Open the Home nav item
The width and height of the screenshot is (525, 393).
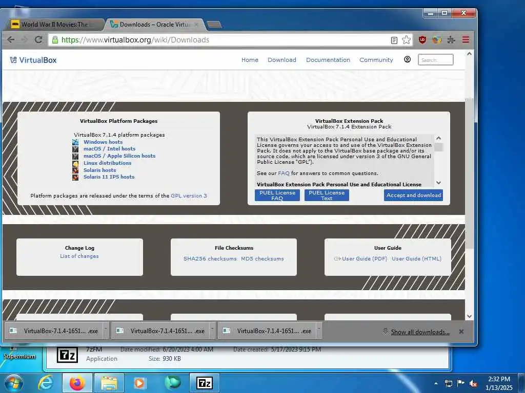pyautogui.click(x=250, y=60)
